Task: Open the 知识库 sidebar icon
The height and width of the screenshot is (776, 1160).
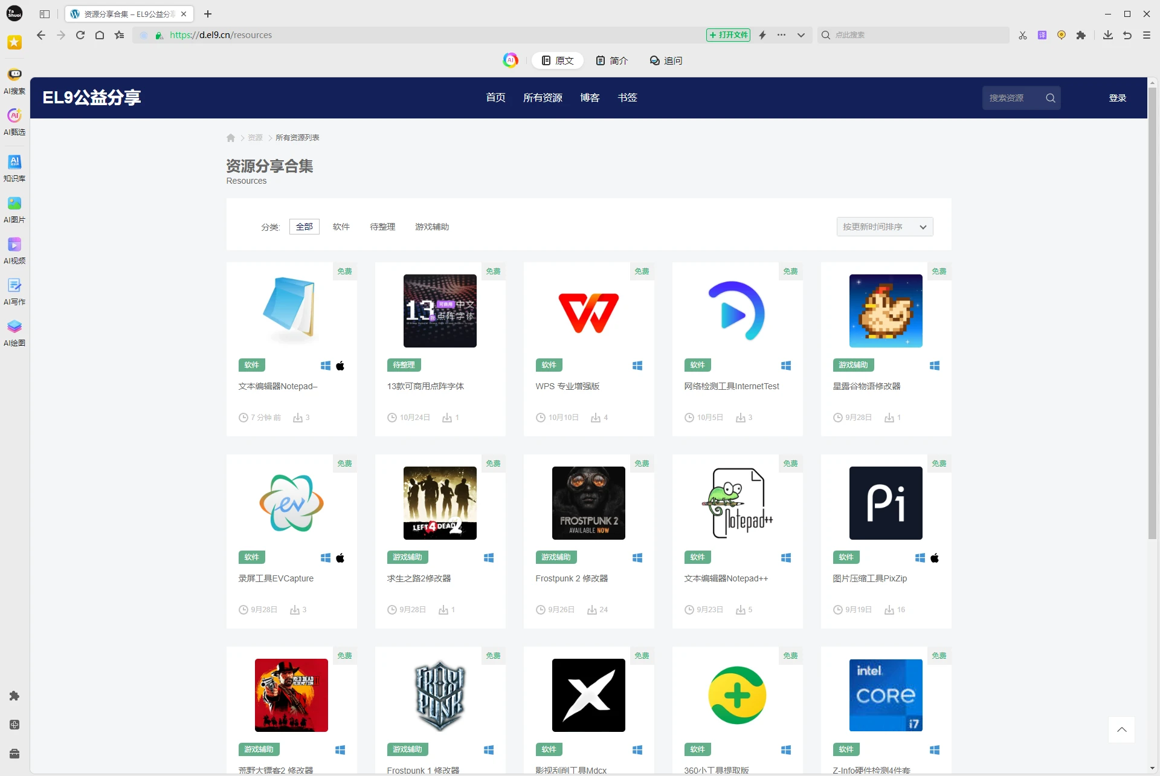Action: tap(14, 168)
